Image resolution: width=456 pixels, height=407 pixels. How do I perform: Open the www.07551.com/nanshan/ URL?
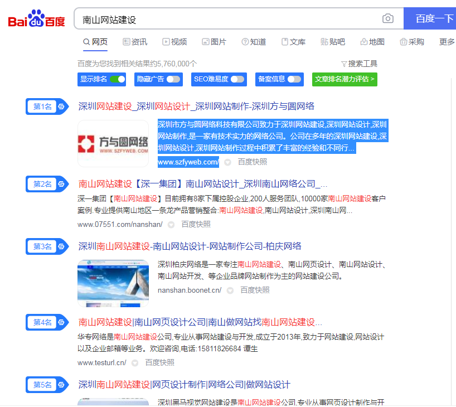[120, 224]
